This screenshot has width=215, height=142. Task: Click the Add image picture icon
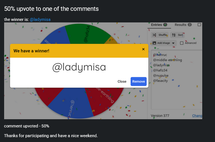pyautogui.click(x=154, y=43)
